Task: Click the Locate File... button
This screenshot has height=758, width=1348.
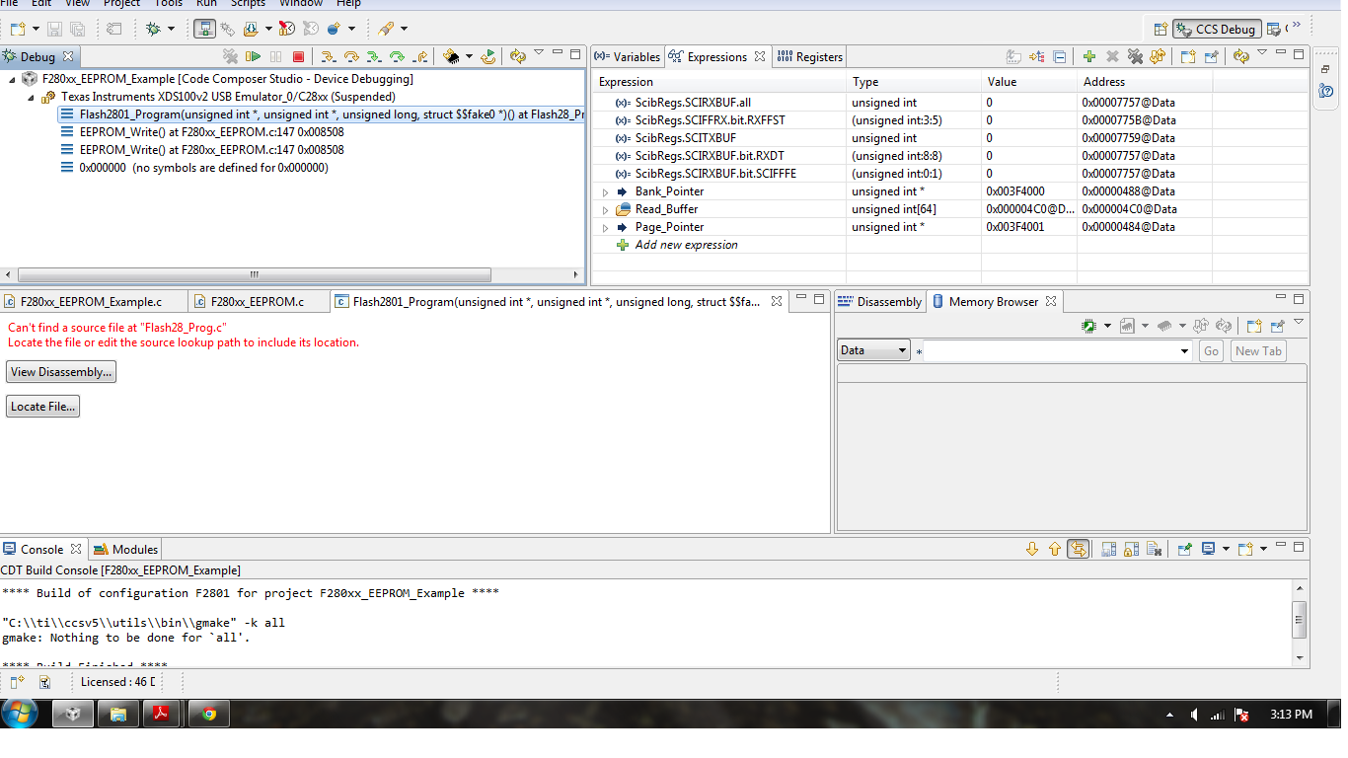Action: pyautogui.click(x=42, y=407)
